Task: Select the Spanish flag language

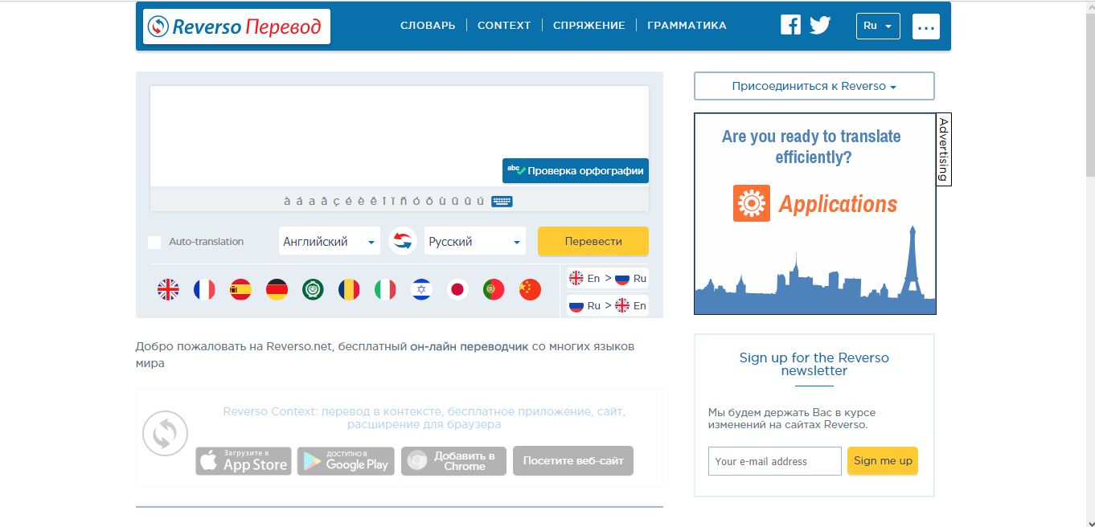Action: click(240, 289)
